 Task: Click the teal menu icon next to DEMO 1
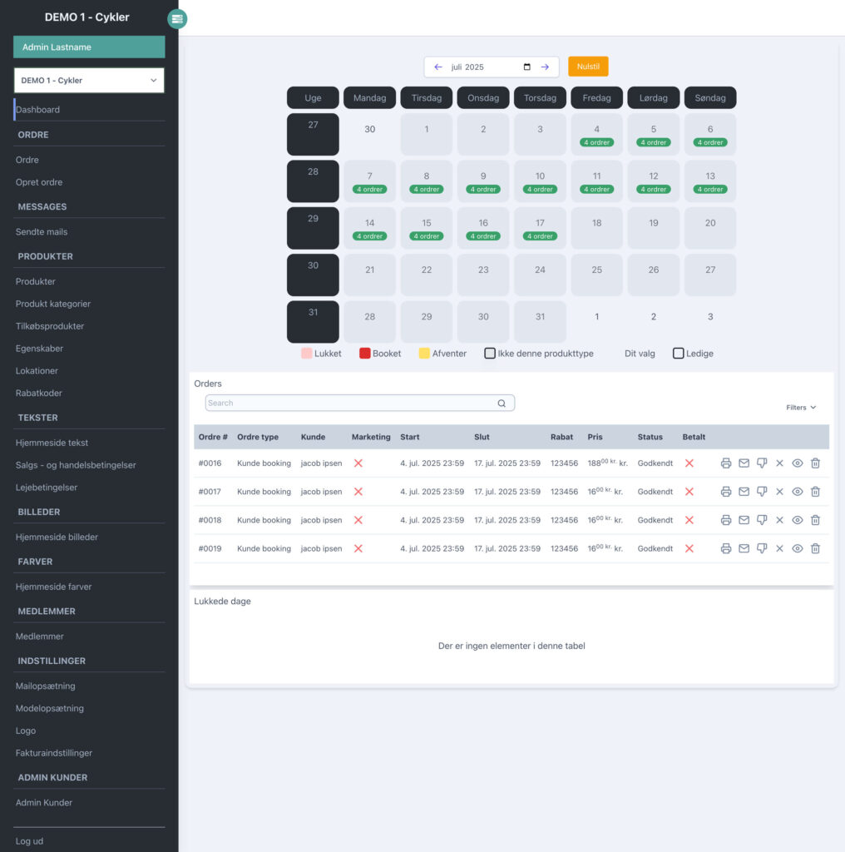coord(177,18)
